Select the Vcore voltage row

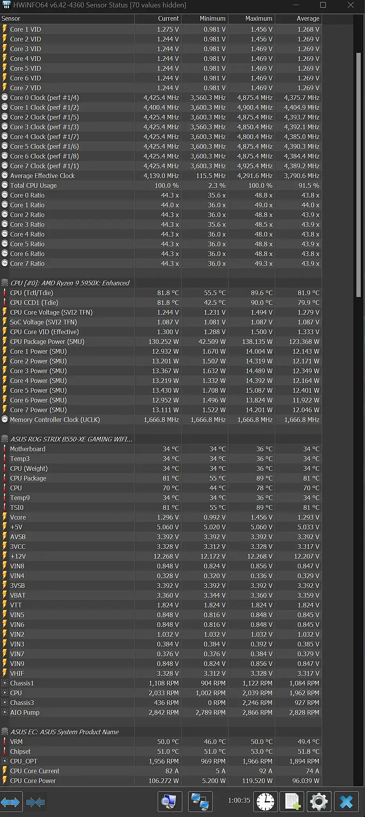pos(161,517)
